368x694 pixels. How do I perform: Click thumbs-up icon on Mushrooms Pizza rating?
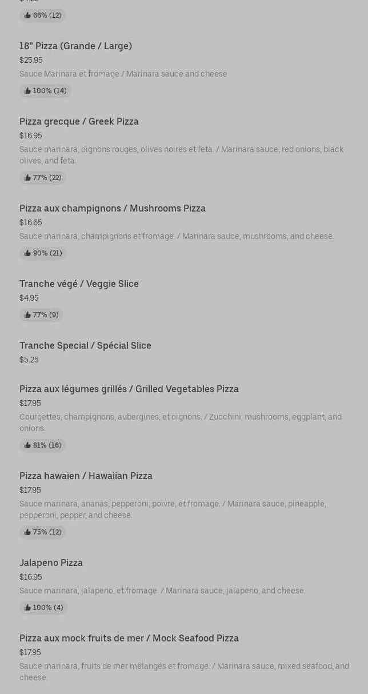(x=27, y=253)
